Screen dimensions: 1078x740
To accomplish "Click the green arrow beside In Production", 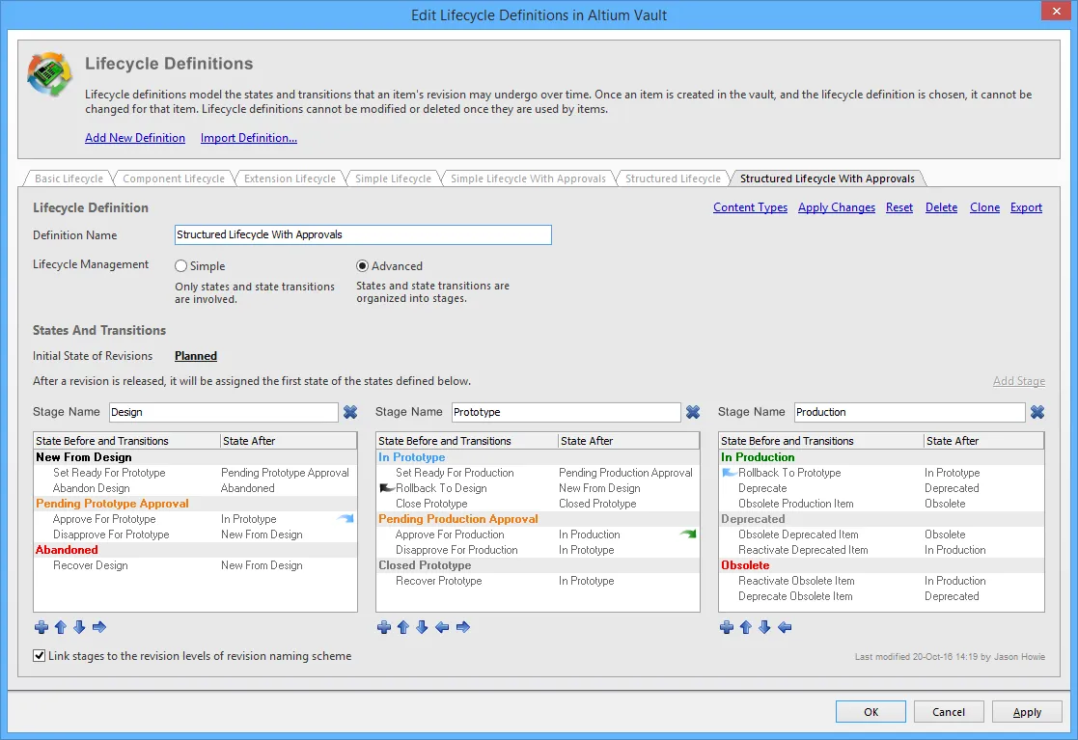I will point(687,534).
